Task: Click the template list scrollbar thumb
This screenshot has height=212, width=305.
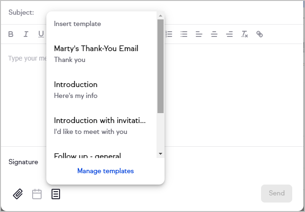Action: [160, 66]
